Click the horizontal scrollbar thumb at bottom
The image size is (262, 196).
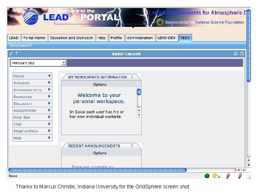(x=98, y=170)
